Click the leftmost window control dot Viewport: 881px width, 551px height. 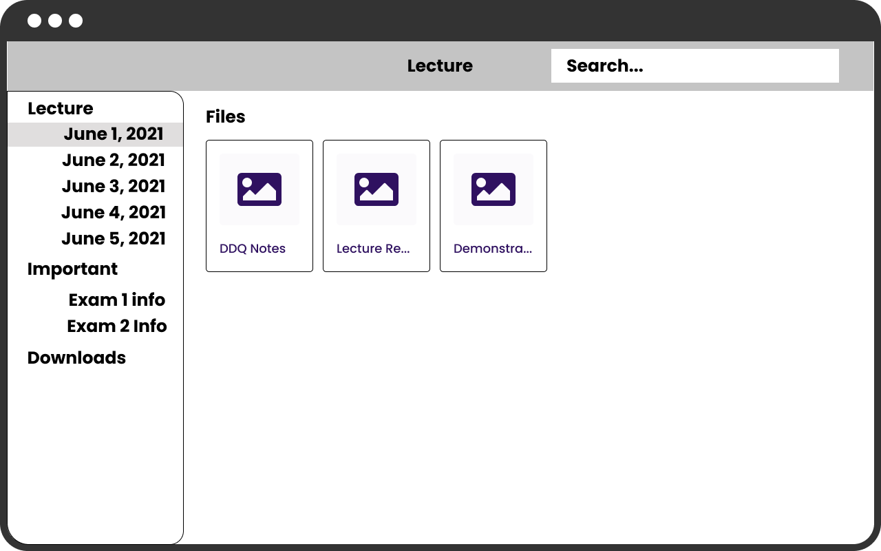34,21
